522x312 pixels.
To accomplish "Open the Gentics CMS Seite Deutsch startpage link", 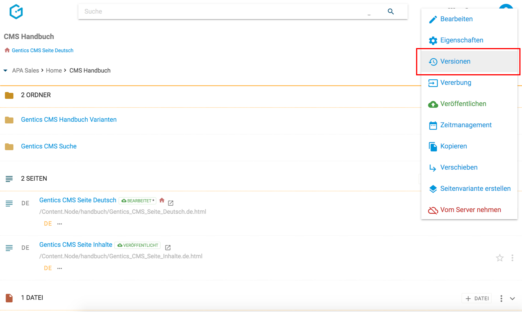I will [x=43, y=50].
